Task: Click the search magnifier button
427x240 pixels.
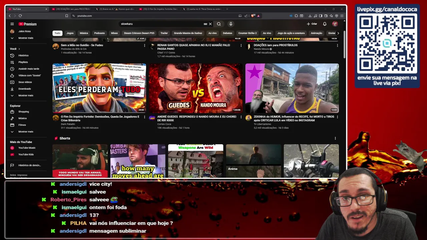Action: coord(219,24)
